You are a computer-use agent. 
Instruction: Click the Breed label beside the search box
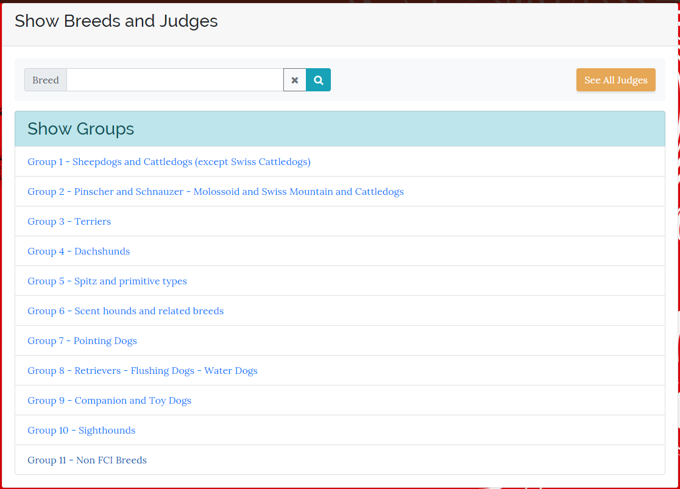click(46, 80)
